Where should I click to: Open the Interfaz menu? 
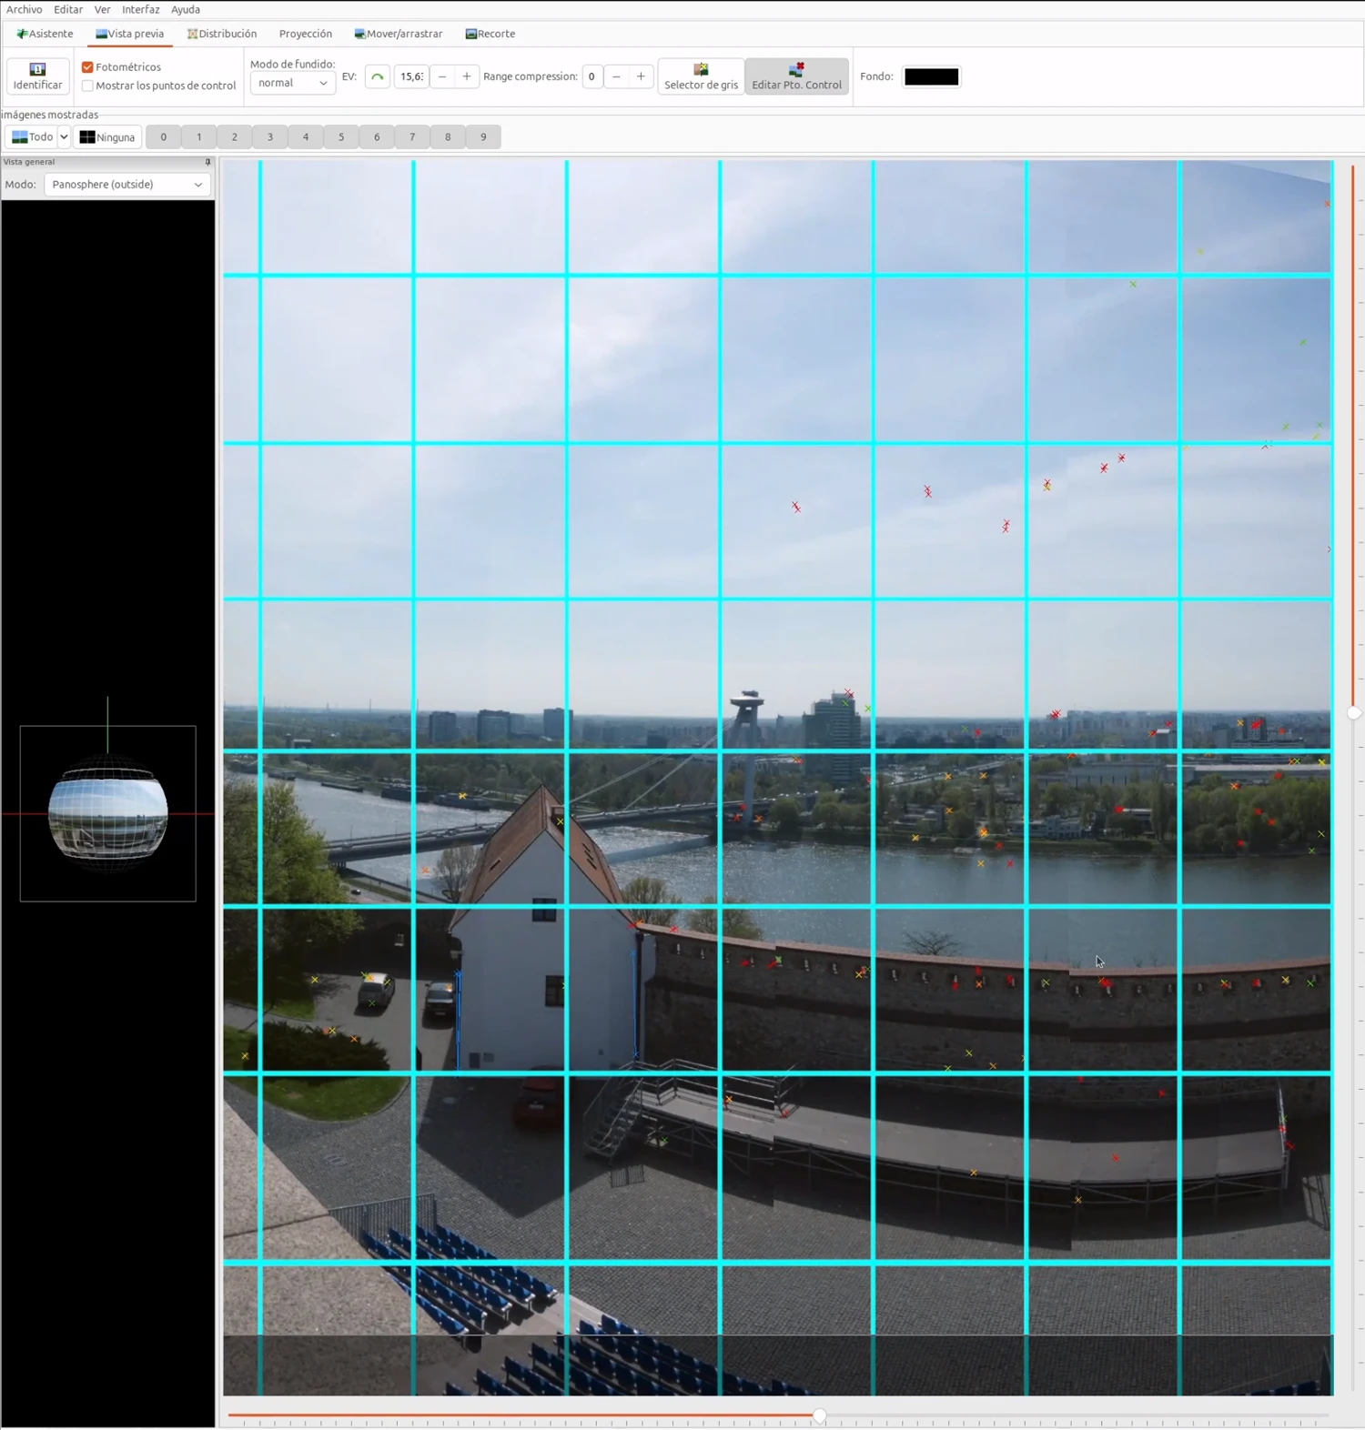140,9
